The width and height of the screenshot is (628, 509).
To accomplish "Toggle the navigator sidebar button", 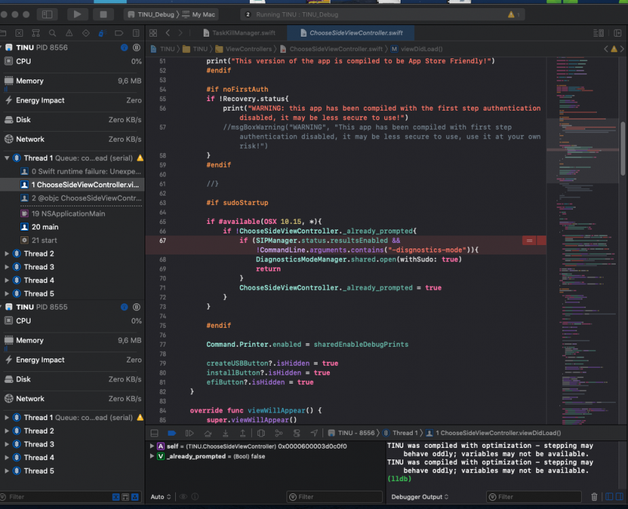I will (x=48, y=14).
